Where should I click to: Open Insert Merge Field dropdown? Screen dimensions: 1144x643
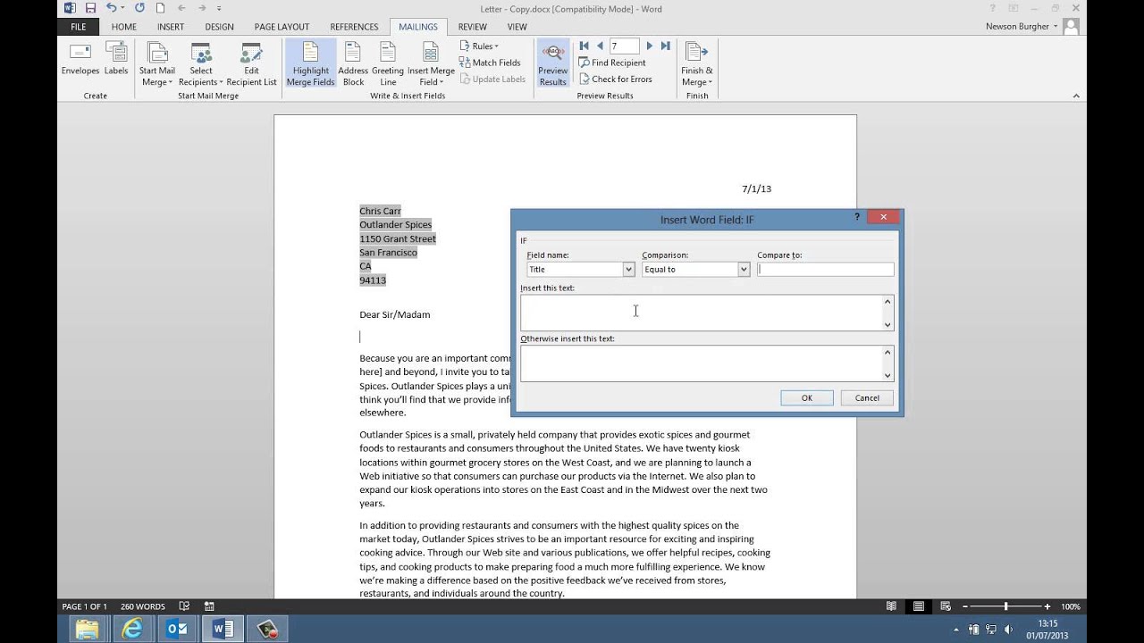point(431,64)
